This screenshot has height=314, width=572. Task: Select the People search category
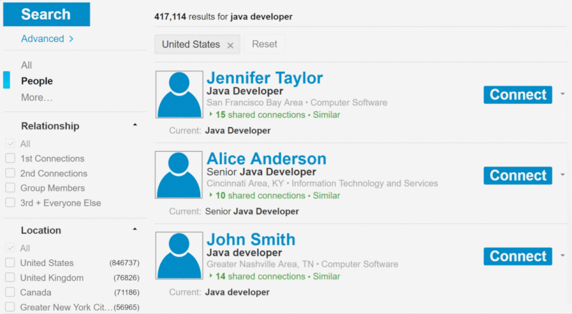37,80
